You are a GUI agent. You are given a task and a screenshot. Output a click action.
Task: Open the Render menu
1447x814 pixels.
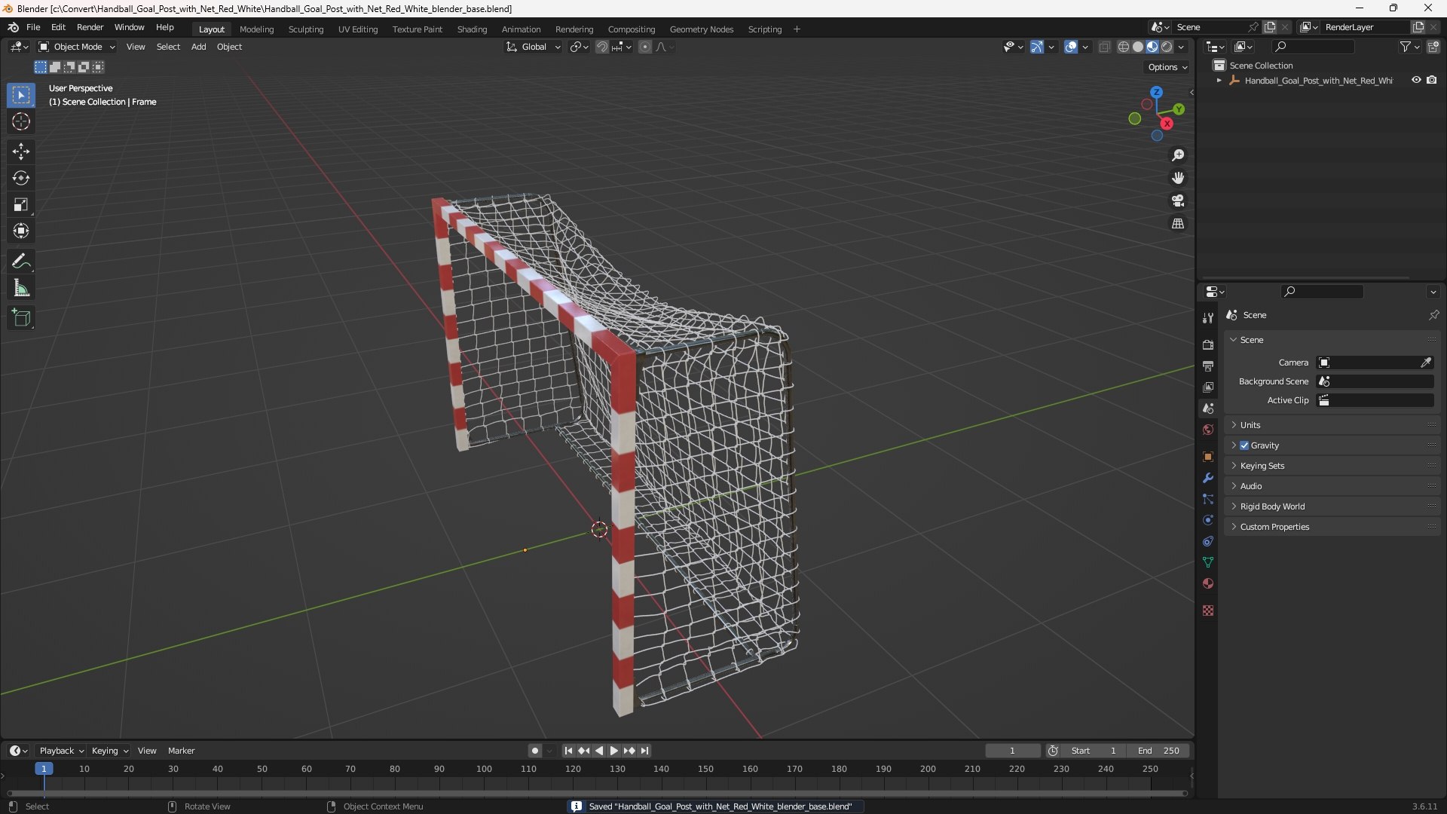tap(90, 27)
